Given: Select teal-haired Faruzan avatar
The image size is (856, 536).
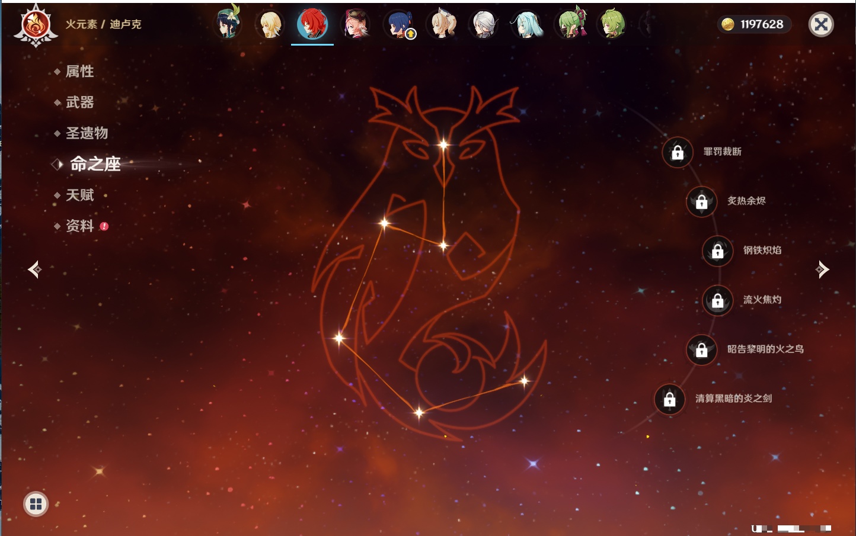Looking at the screenshot, I should click(x=527, y=24).
